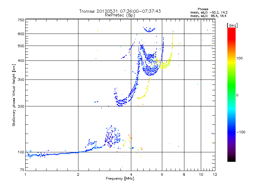Image resolution: width=253 pixels, height=190 pixels.
Task: Click the x-axis label '10'
Action: pos(201,174)
